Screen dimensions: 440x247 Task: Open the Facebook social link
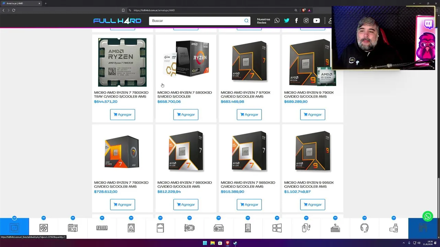[x=296, y=21]
